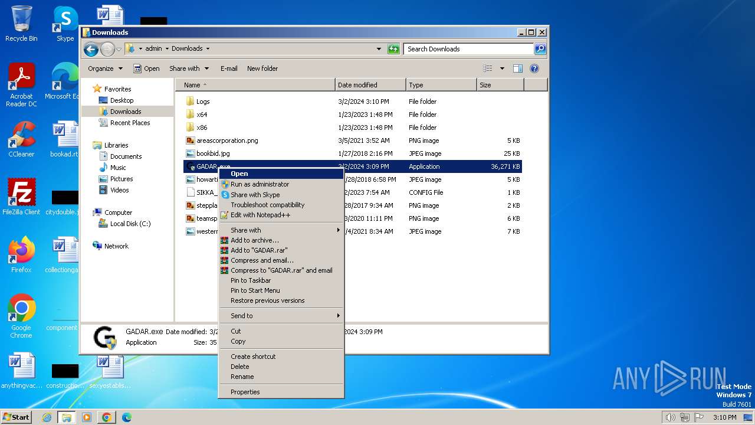
Task: Click Action Center flag tray icon
Action: (x=699, y=417)
